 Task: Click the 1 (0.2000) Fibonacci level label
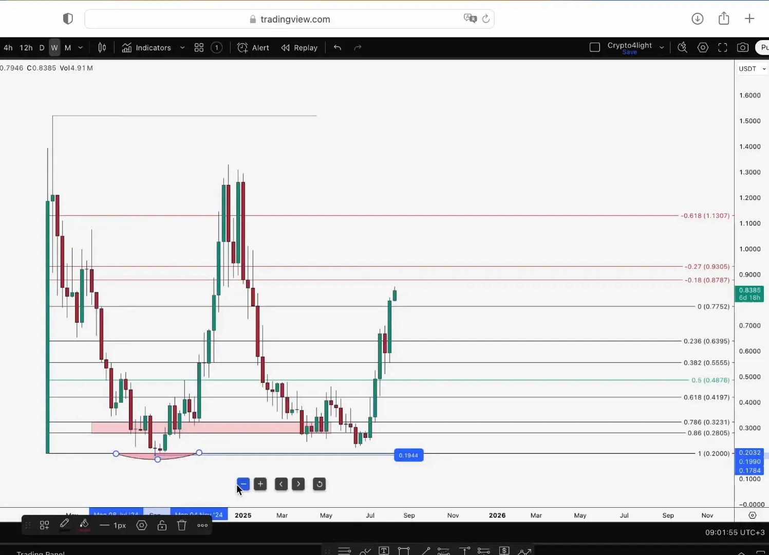point(714,454)
